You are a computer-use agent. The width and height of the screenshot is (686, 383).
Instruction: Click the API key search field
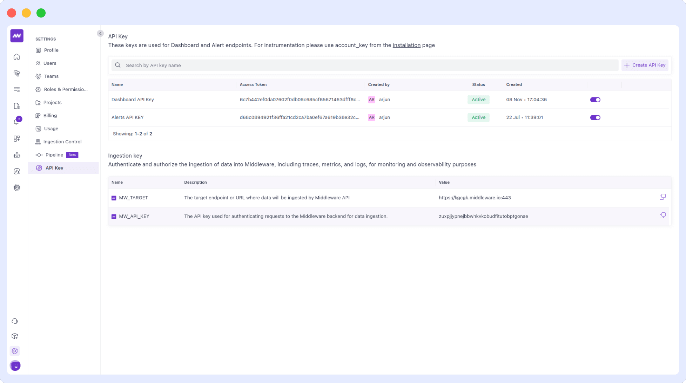(x=246, y=65)
